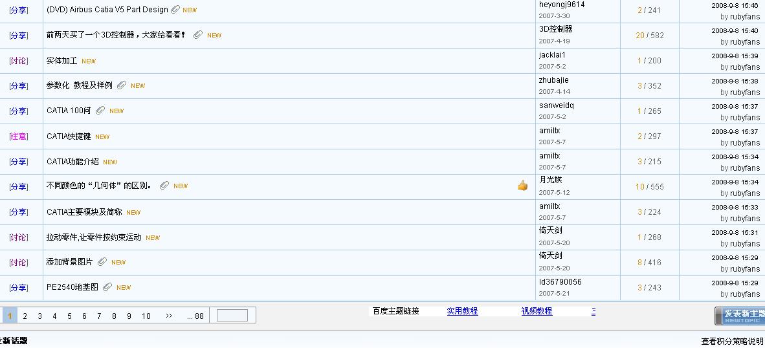Open the PE2540地基图 thread

(72, 287)
